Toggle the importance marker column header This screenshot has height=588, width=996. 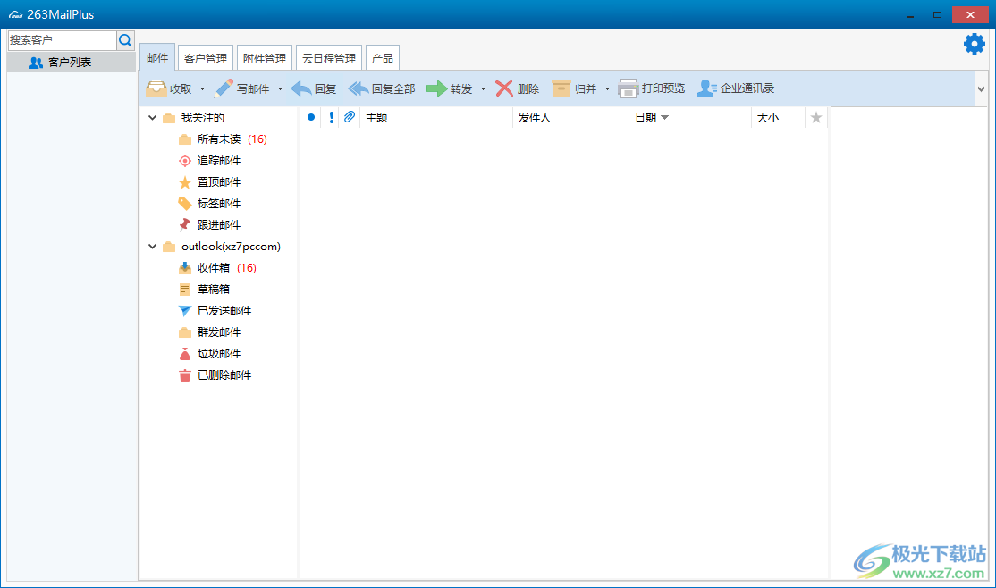[x=330, y=117]
